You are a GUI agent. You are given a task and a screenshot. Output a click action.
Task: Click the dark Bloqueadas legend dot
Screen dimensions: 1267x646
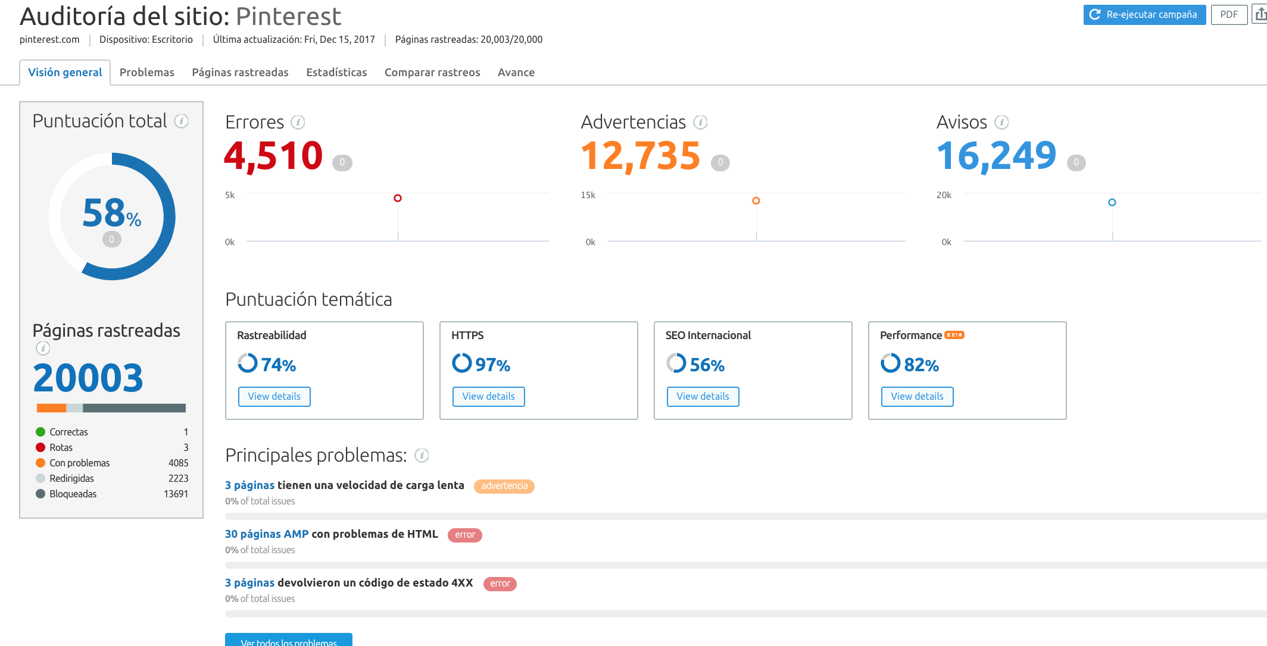(x=40, y=494)
